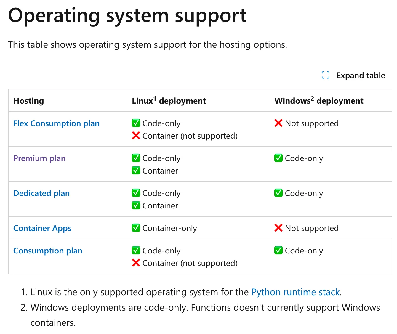Screen dimensions: 397x334
Task: Click red X in Container Apps Windows cell
Action: pos(278,228)
